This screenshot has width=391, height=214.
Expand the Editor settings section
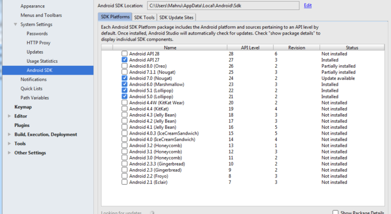(9, 116)
